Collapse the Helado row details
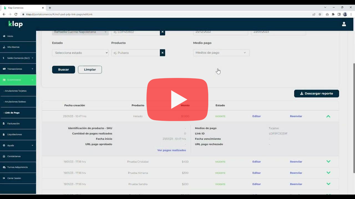Viewport: 355px width, 199px height. (328, 116)
